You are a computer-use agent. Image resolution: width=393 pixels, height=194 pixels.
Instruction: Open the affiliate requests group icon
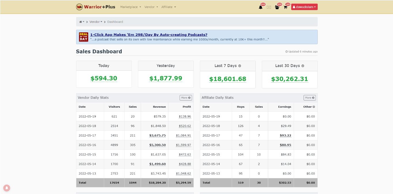click(277, 7)
